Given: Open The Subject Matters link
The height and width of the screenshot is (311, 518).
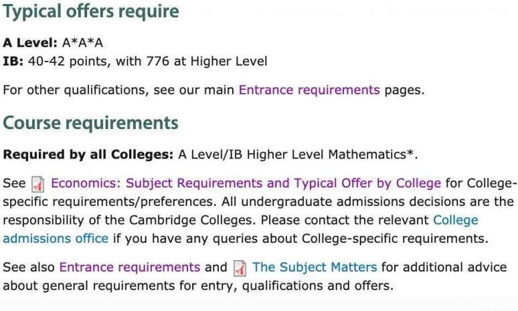Looking at the screenshot, I should click(x=315, y=267).
